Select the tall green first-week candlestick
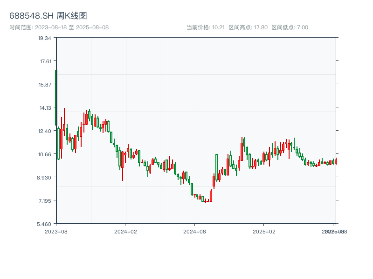The width and height of the screenshot is (373, 279). [x=56, y=98]
